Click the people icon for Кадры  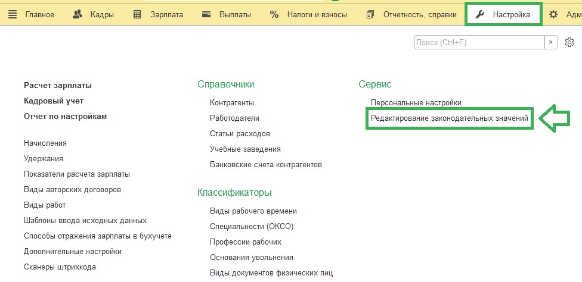(77, 14)
